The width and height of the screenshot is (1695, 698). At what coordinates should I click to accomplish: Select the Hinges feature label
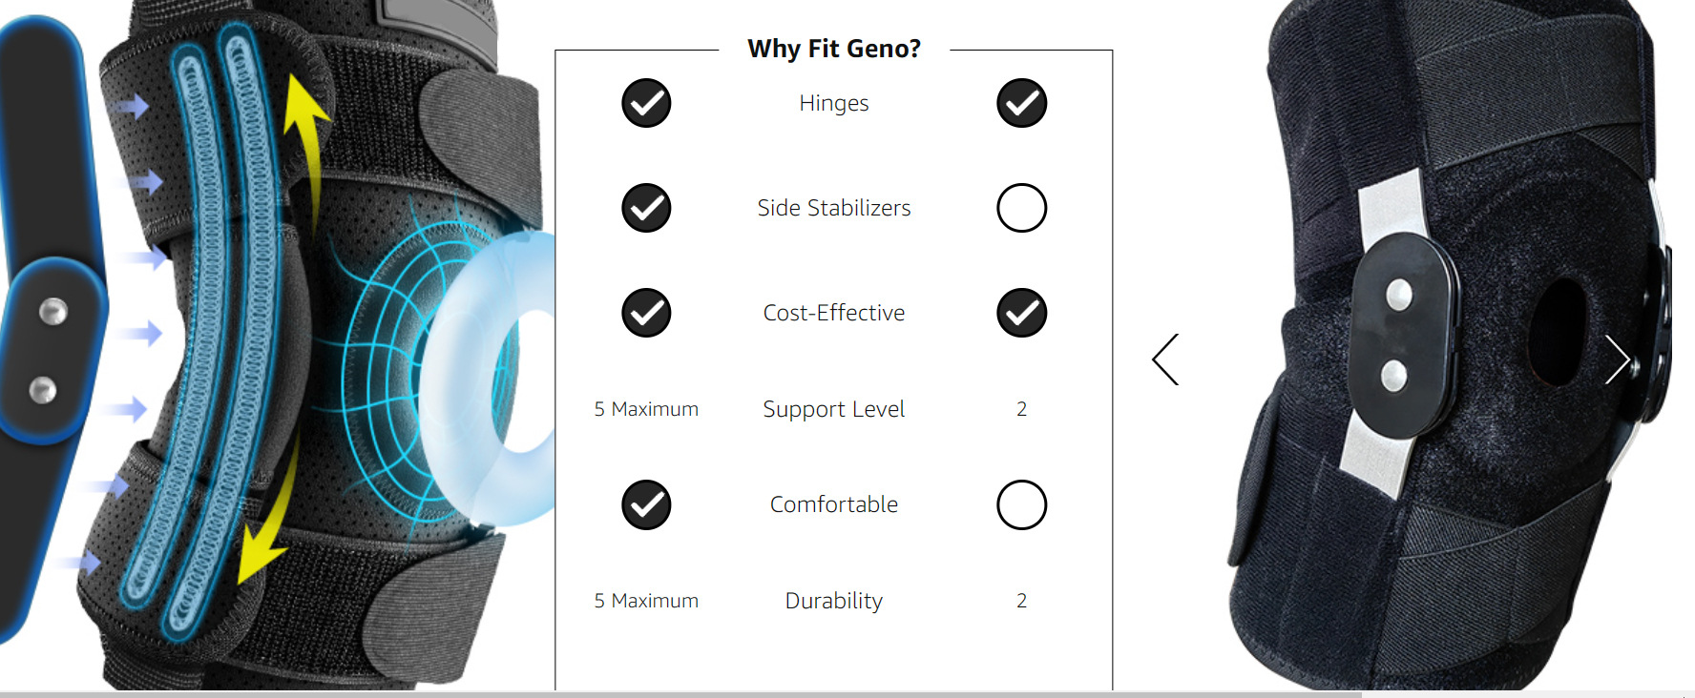[834, 103]
